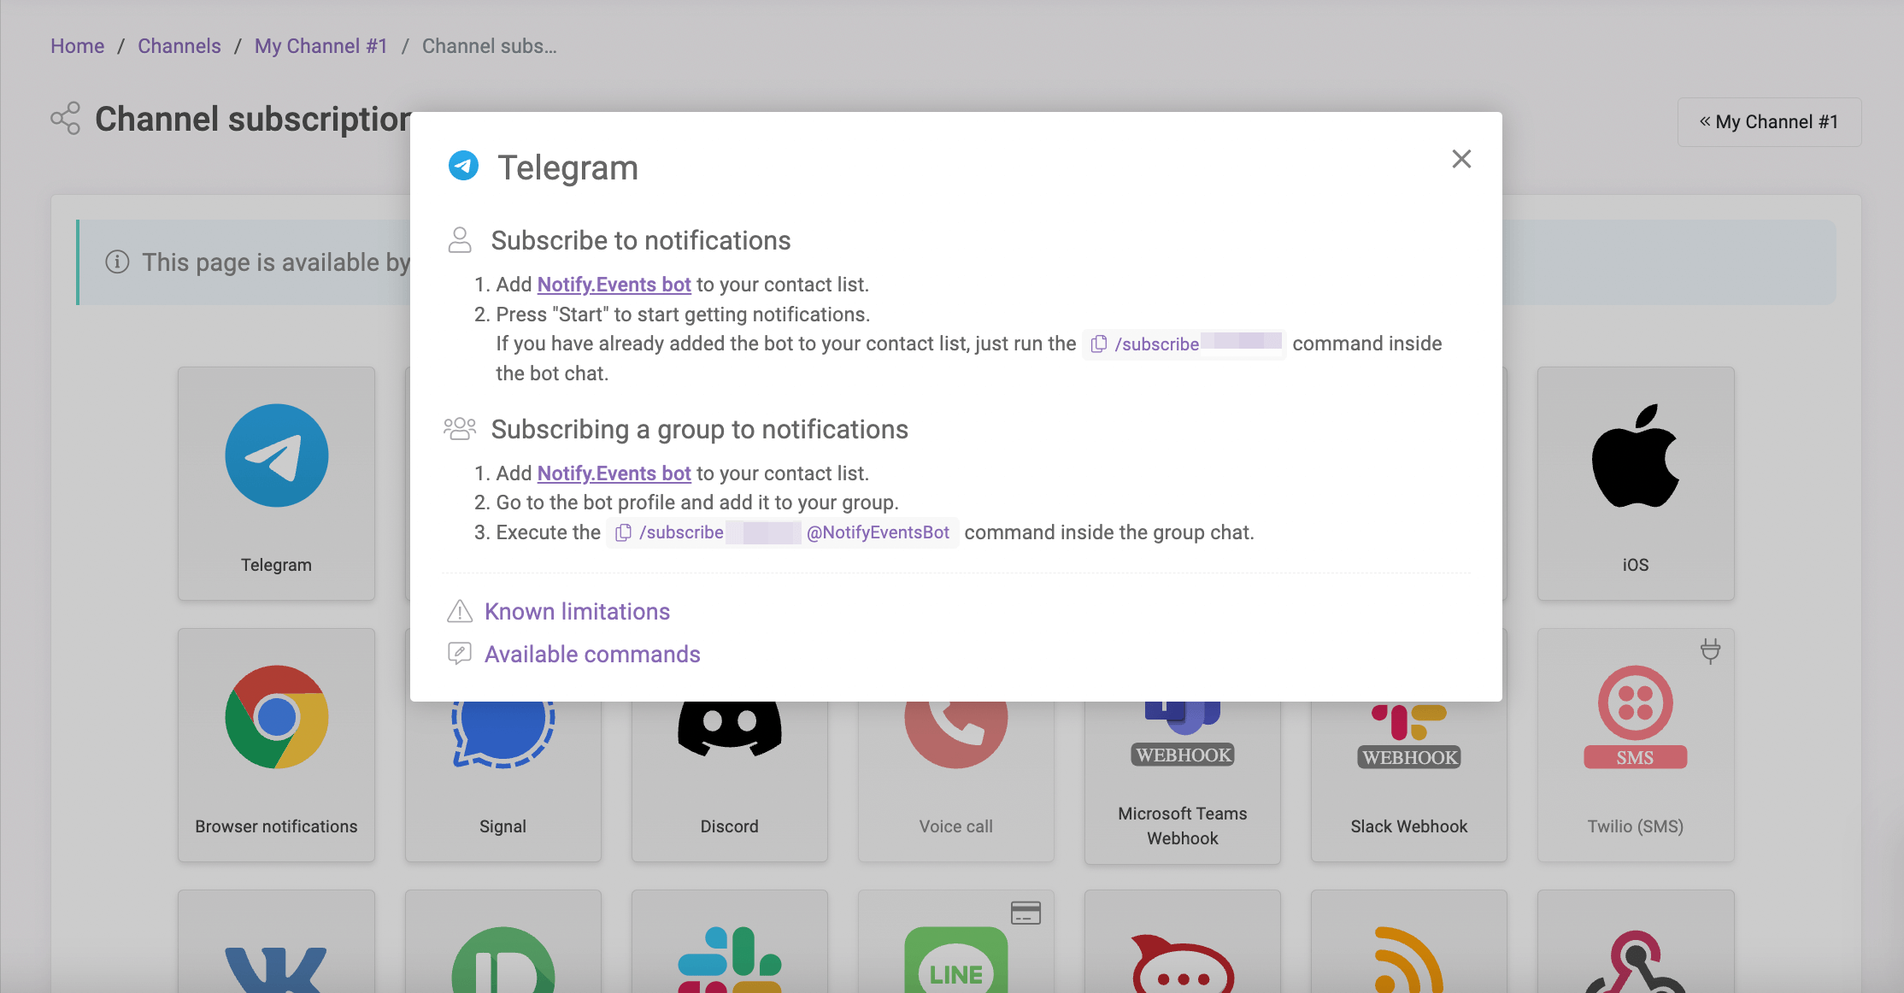
Task: Click the Subscribing a group to notifications heading
Action: (x=699, y=429)
